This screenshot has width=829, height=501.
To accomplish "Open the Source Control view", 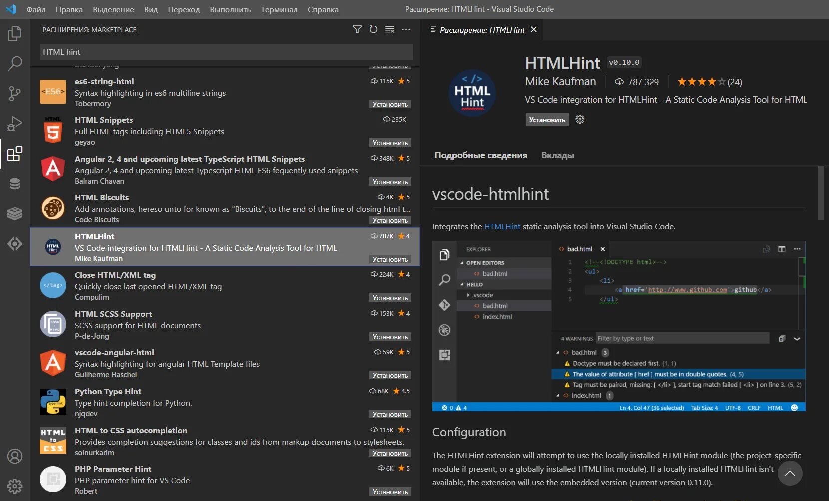I will pos(15,93).
